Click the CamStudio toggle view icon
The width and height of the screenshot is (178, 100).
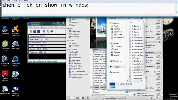click(x=44, y=31)
